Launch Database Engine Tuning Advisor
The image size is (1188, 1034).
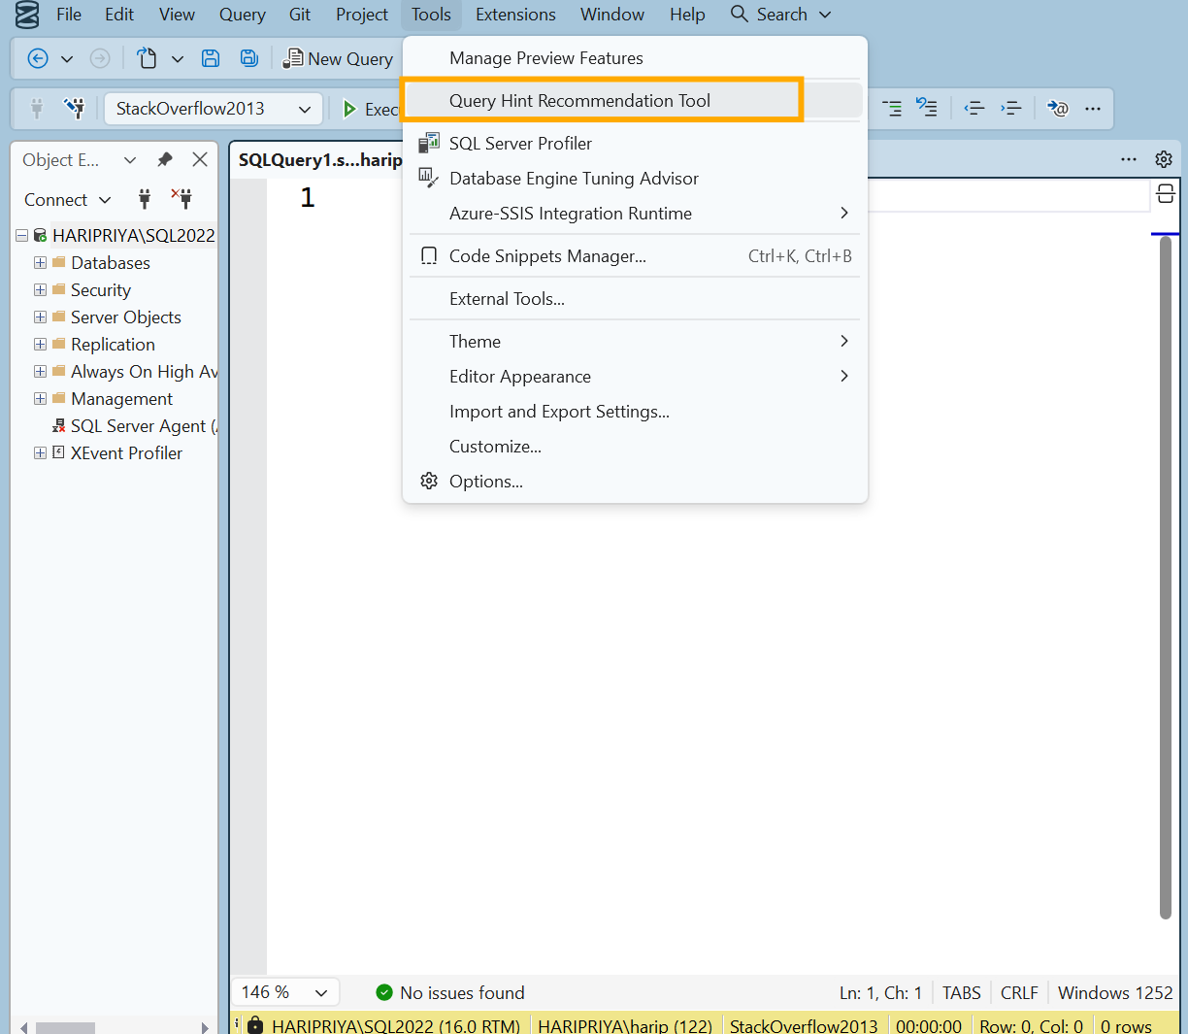click(635, 179)
